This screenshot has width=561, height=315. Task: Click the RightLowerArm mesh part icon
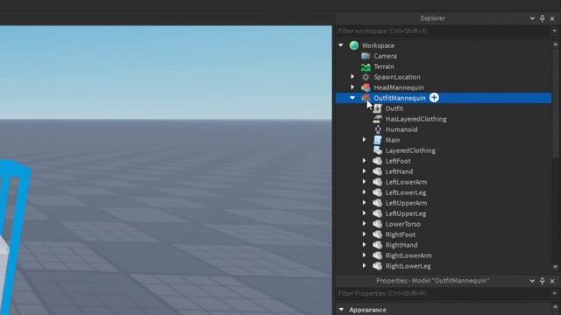coord(377,255)
